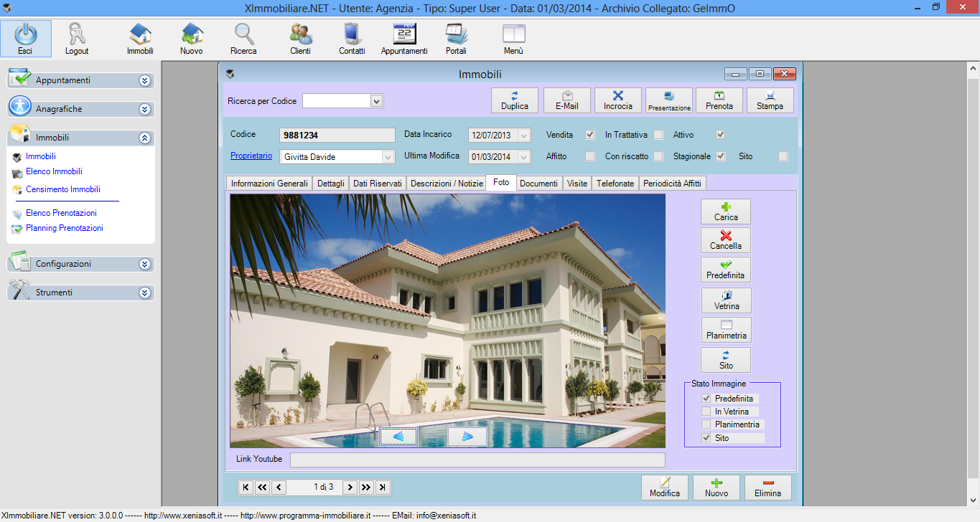Toggle Sito checkbox in header row

click(783, 156)
